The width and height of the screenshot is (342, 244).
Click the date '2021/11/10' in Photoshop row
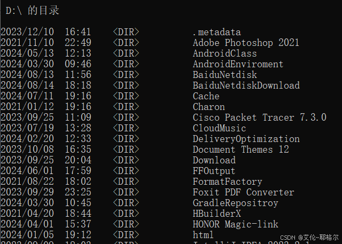coord(27,43)
